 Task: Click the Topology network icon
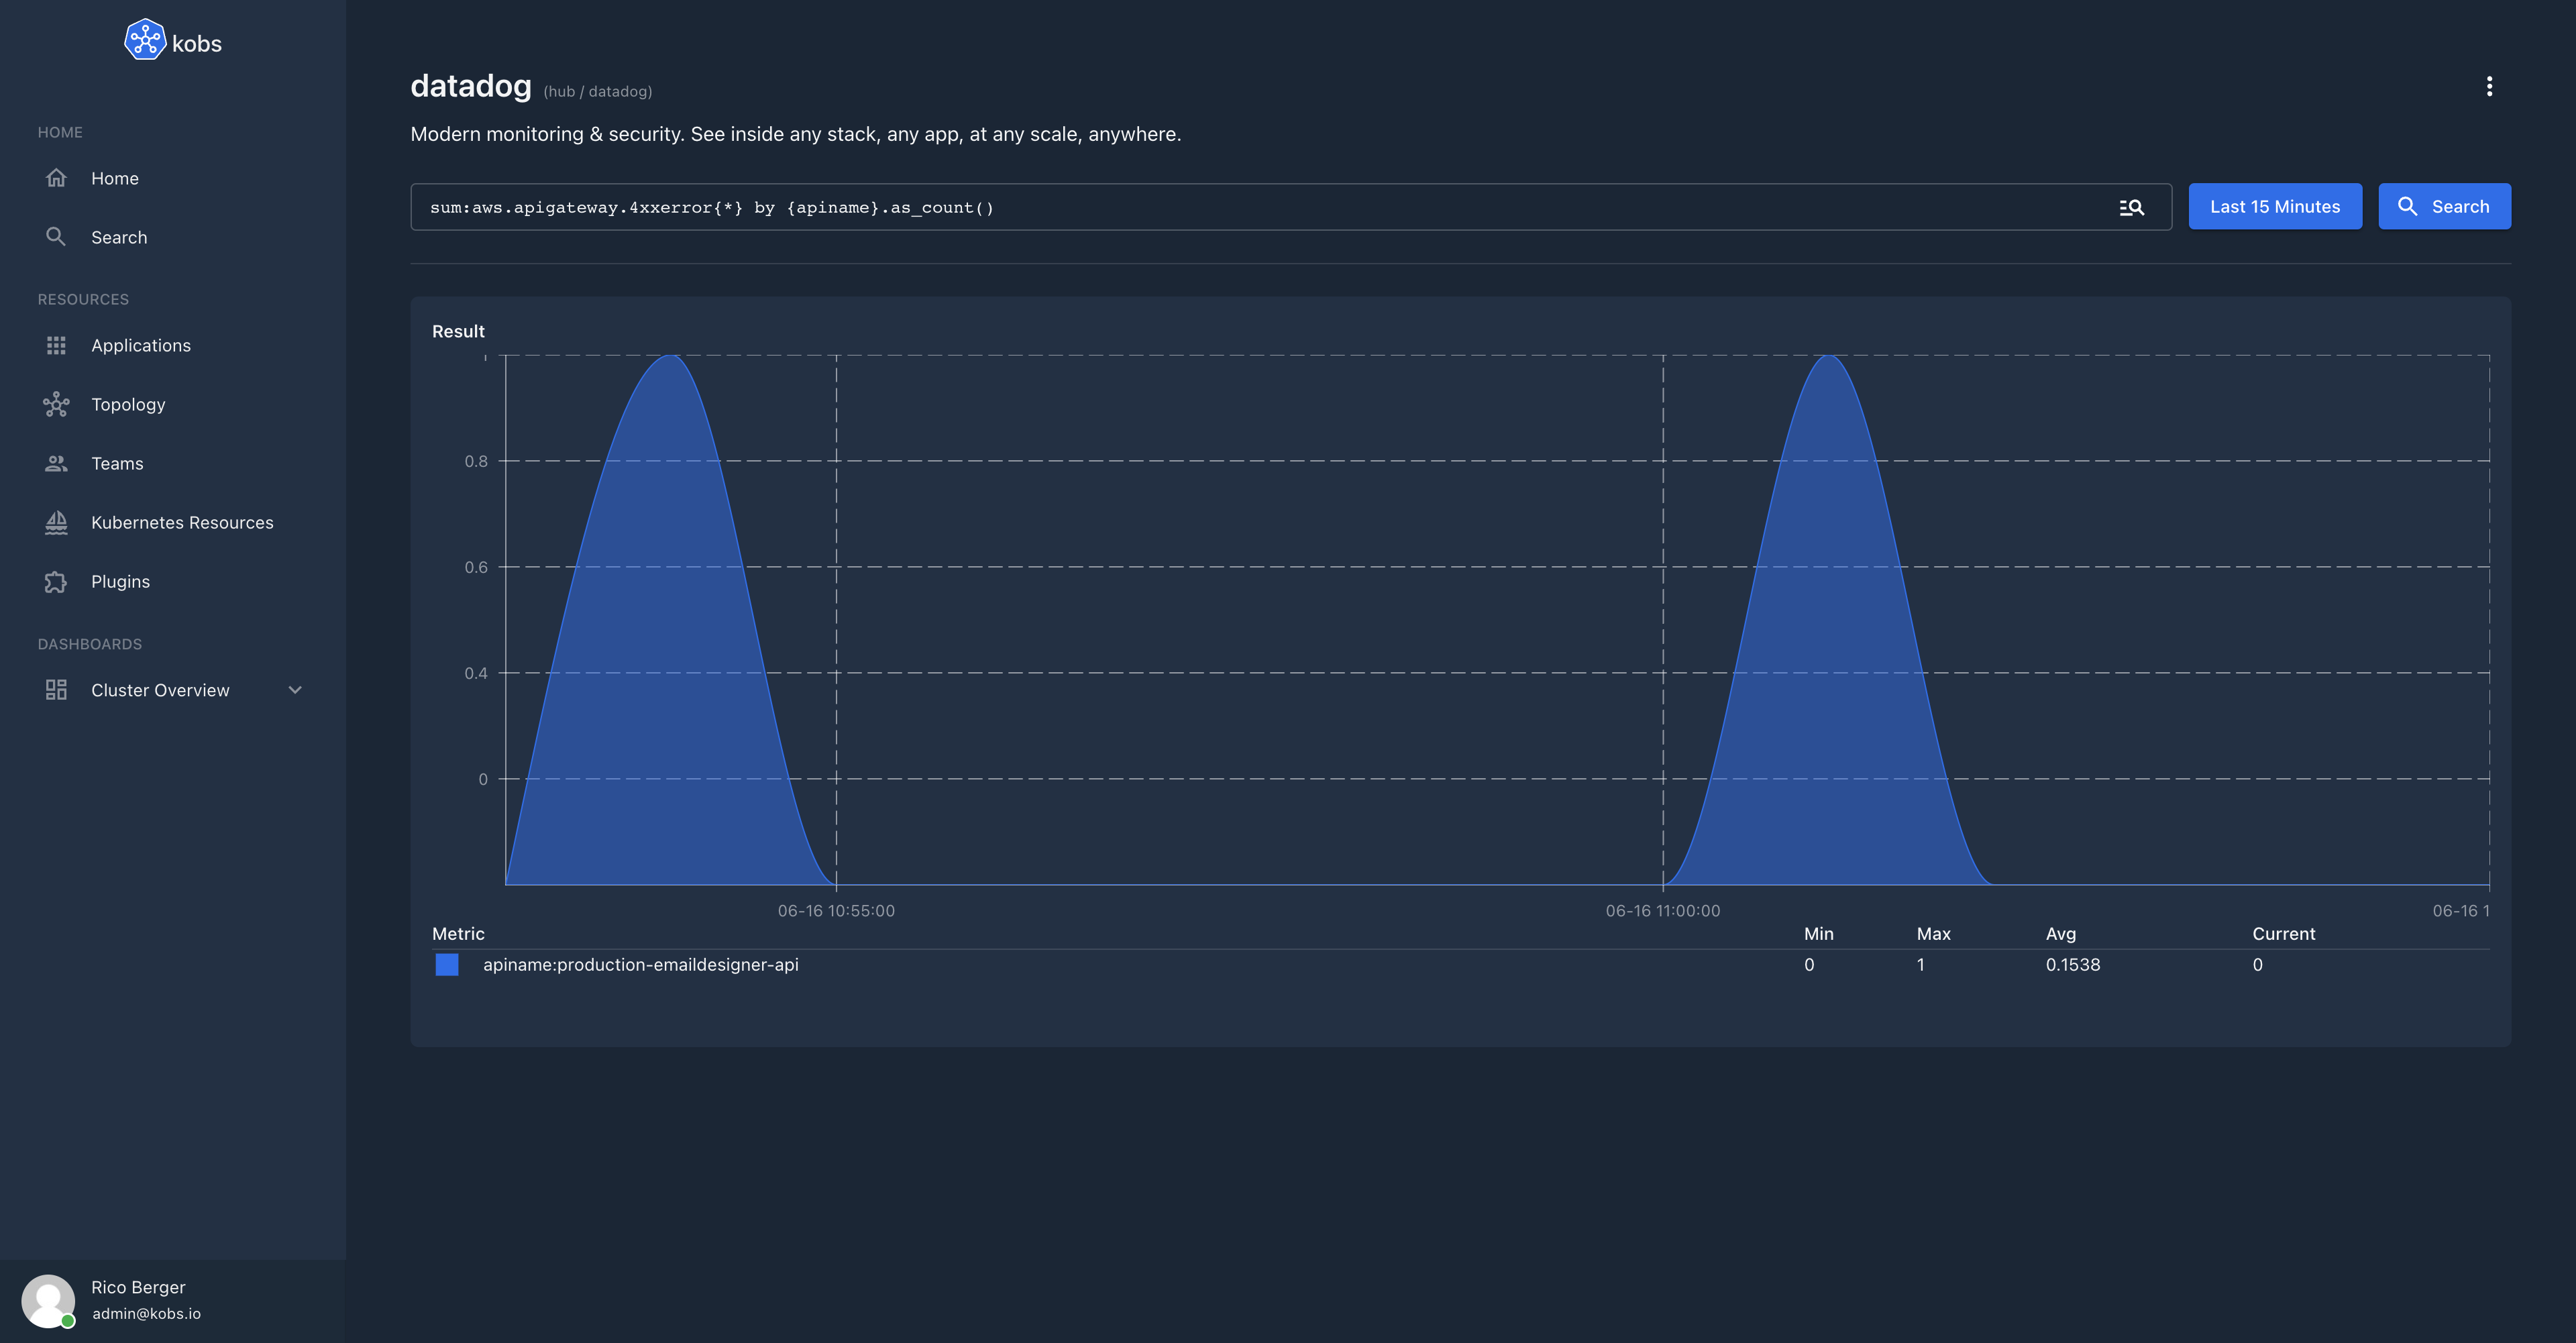[x=56, y=404]
